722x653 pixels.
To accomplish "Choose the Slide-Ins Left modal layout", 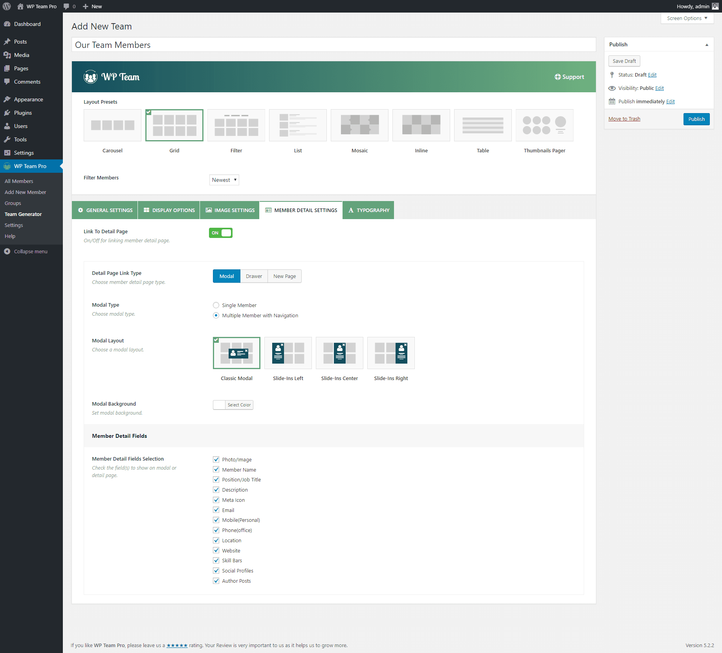I will [x=288, y=353].
